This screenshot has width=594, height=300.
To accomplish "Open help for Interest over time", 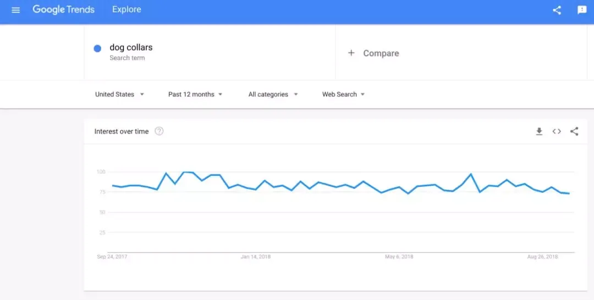I will coord(159,131).
